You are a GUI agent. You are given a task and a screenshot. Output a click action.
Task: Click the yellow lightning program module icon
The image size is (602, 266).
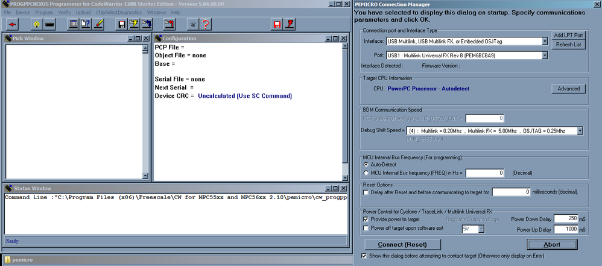point(134,25)
